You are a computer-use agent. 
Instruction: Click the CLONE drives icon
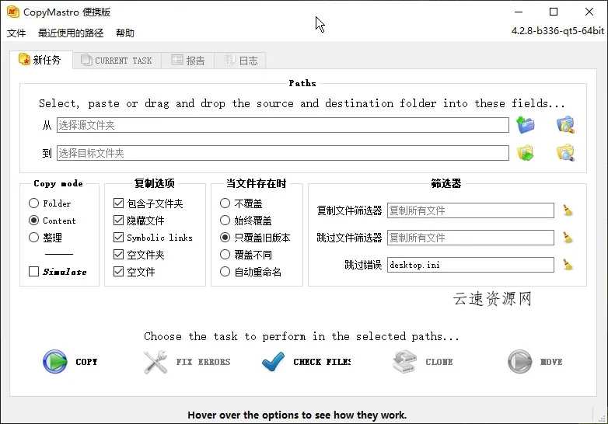pos(404,362)
